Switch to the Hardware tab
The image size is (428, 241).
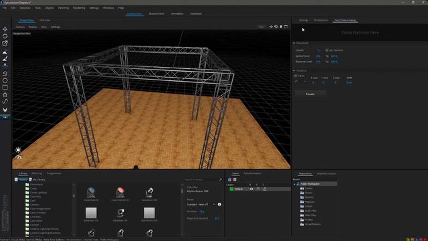coord(196,13)
